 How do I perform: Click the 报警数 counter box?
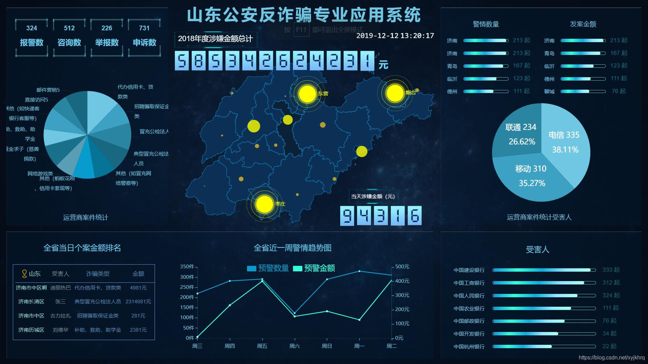32,37
